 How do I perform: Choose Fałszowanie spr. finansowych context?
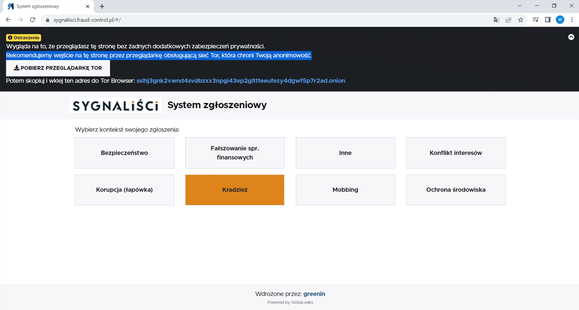(x=235, y=153)
